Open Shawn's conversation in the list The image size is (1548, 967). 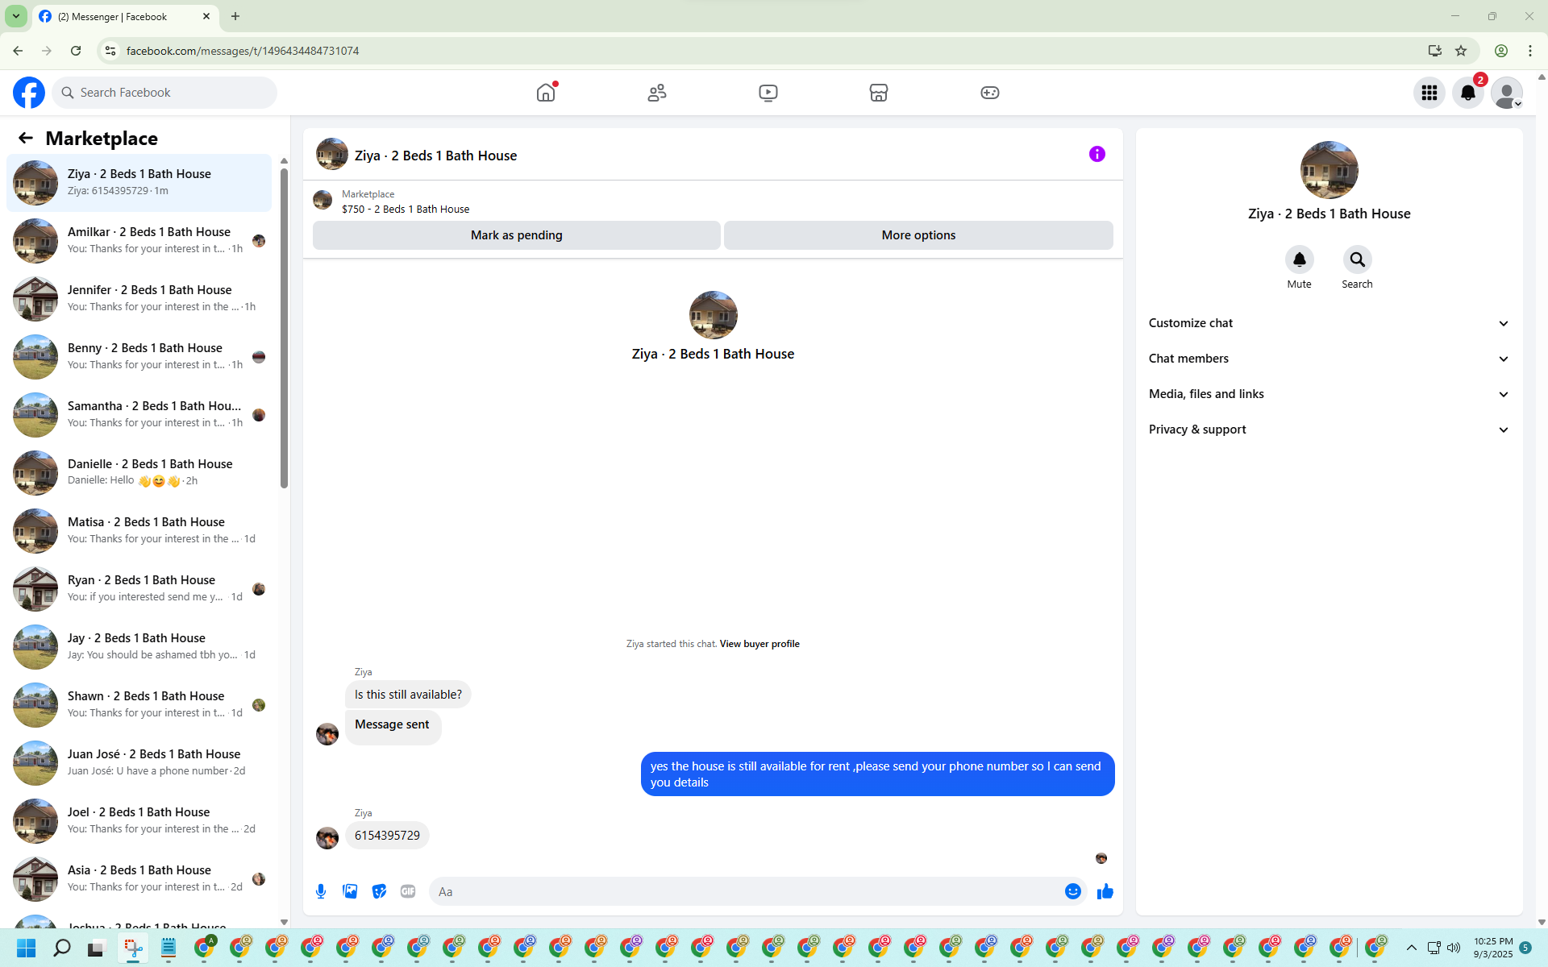click(139, 704)
